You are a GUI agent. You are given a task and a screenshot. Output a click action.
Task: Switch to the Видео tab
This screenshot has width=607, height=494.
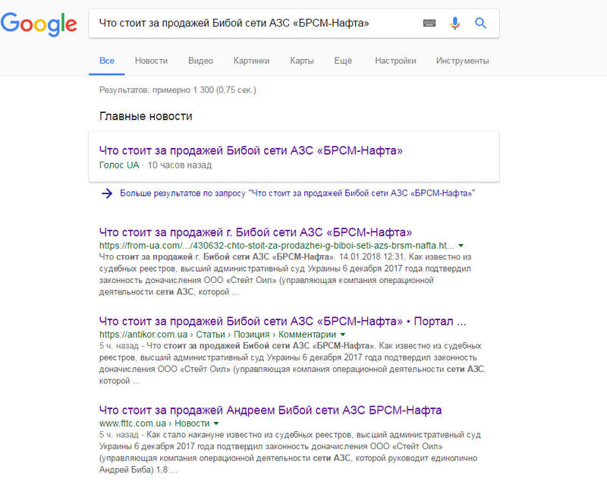(x=200, y=61)
